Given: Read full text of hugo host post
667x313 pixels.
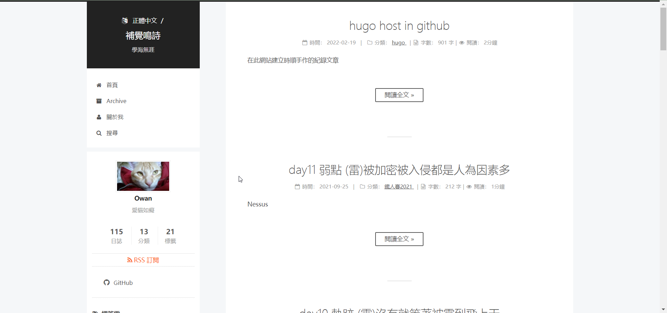Looking at the screenshot, I should pyautogui.click(x=399, y=95).
